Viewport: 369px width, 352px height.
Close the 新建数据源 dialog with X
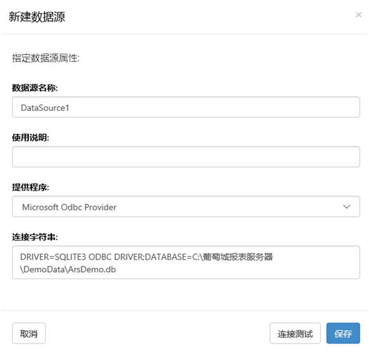[x=358, y=15]
